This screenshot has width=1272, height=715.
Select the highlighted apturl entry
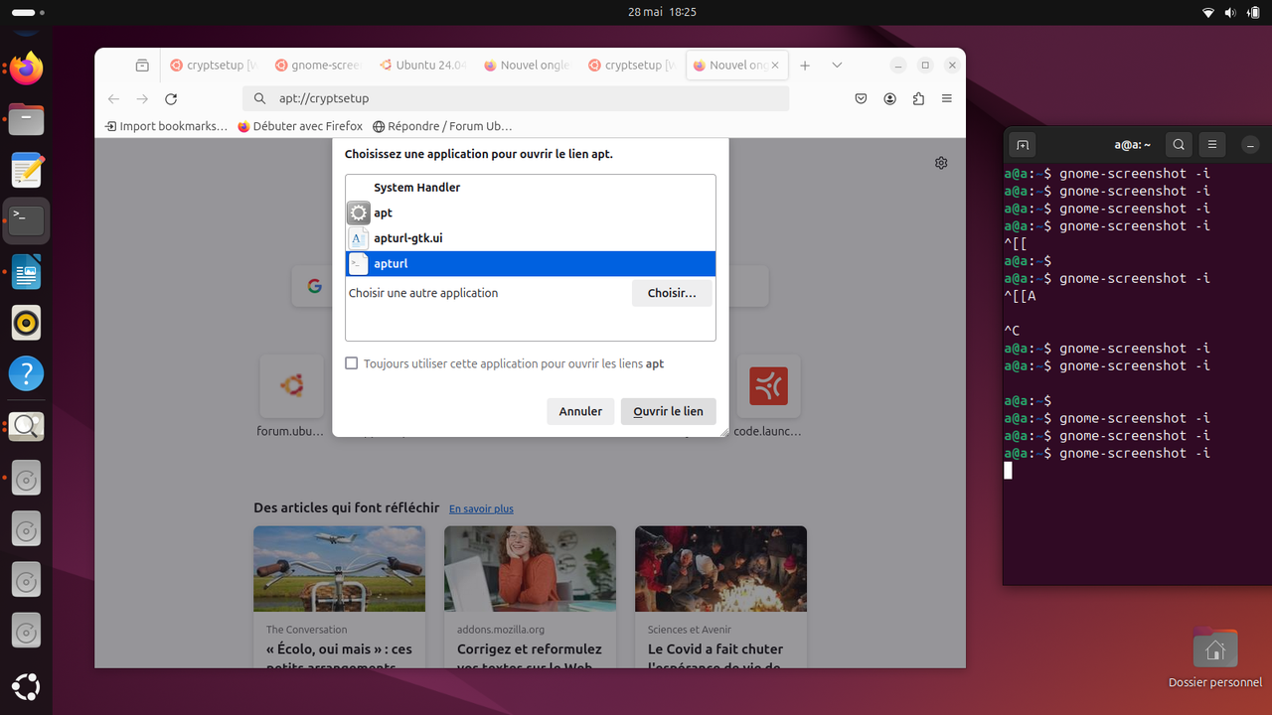531,263
